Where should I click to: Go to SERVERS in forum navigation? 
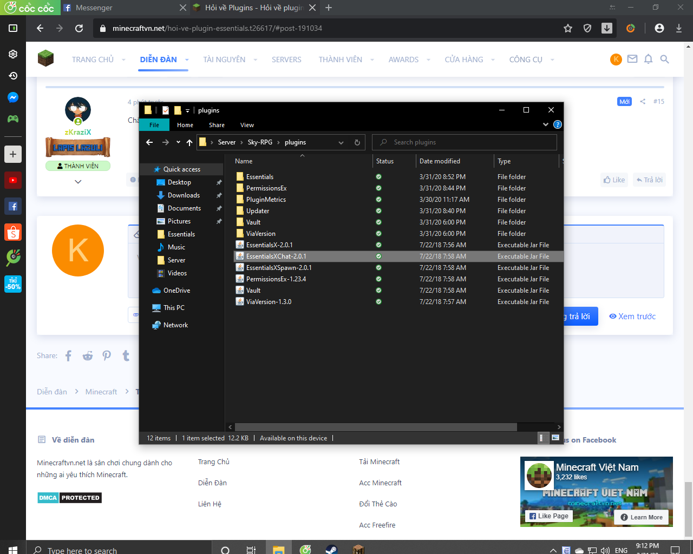coord(286,60)
